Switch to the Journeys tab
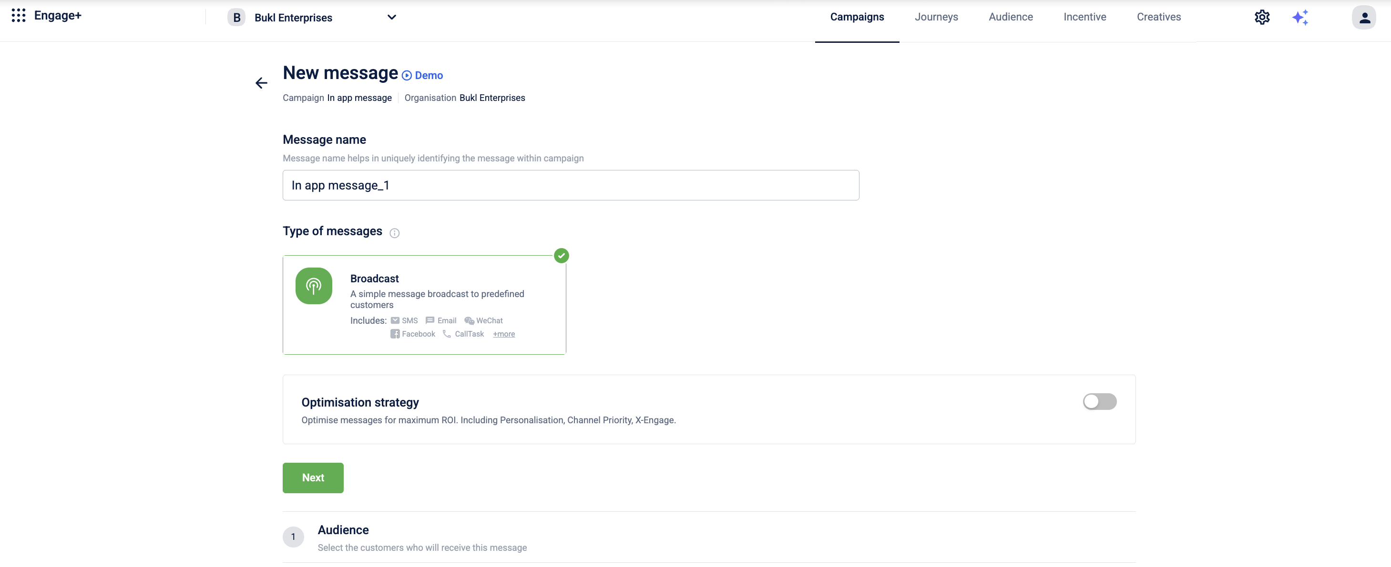The image size is (1391, 567). (x=936, y=17)
